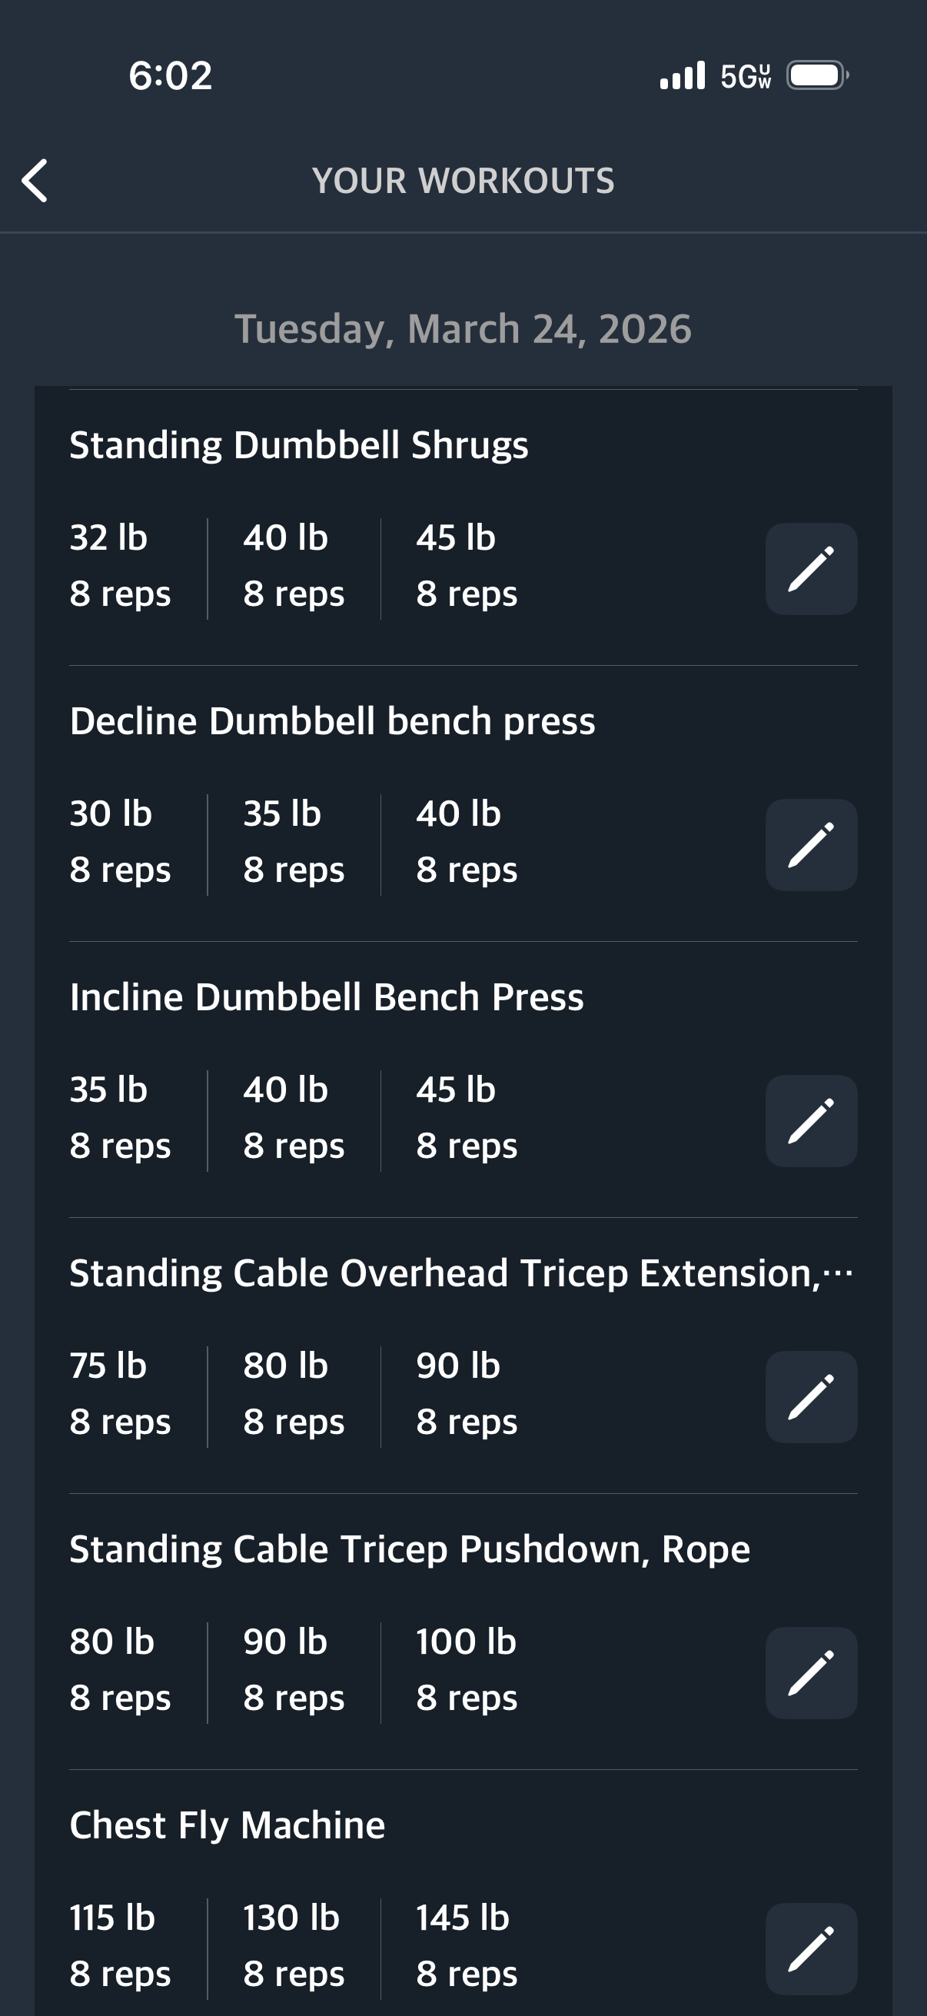Screen dimensions: 927x2016
Task: Tap the battery status icon
Action: pos(817,76)
